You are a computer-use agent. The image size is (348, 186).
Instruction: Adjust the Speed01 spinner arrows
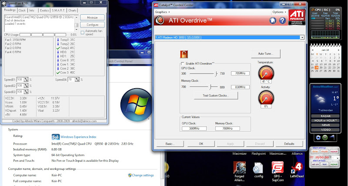(x=26, y=80)
